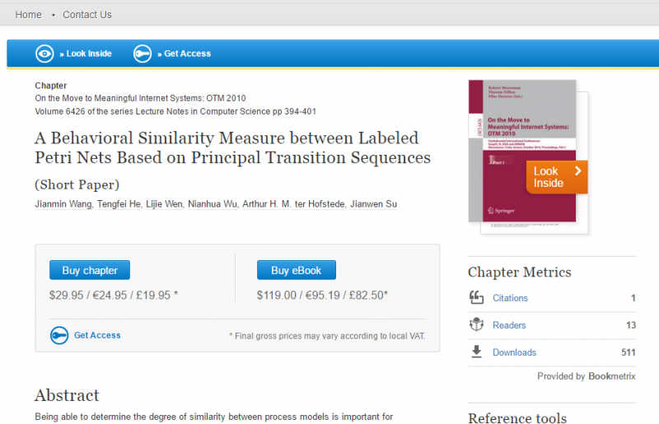
Task: Open the Downloads metrics link
Action: 514,352
